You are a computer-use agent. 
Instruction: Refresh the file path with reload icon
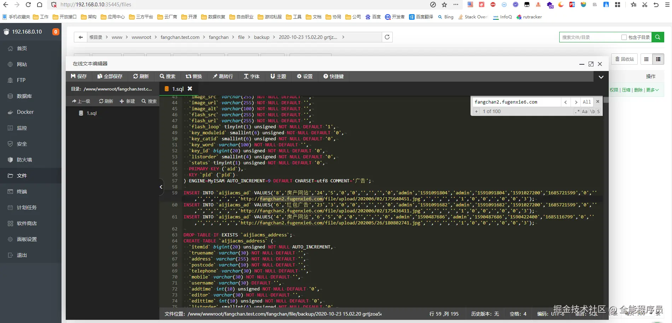coord(387,37)
